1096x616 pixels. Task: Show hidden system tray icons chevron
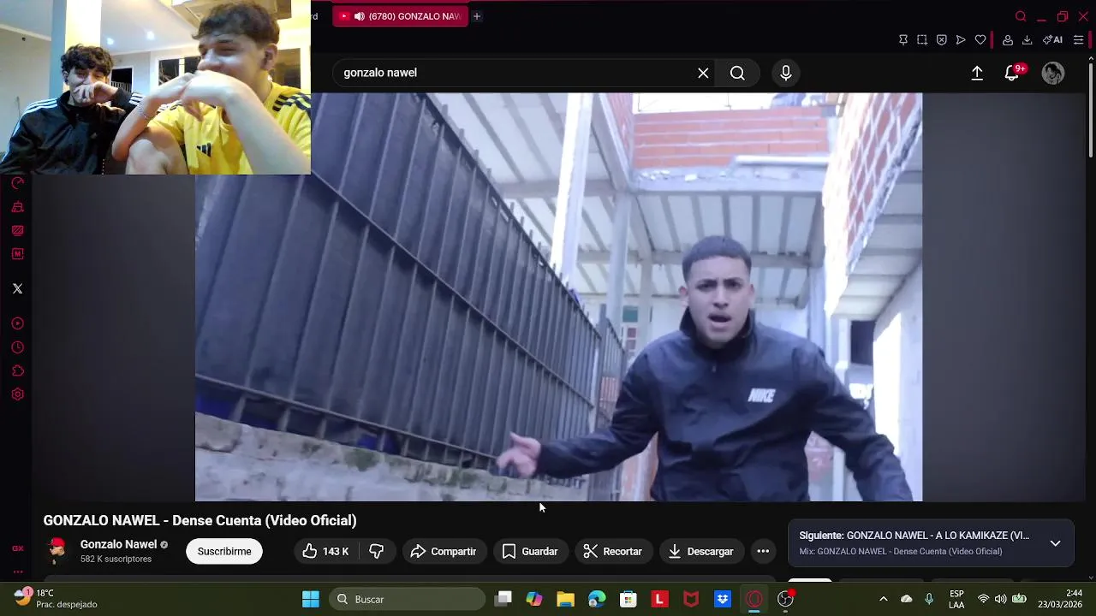click(x=884, y=599)
